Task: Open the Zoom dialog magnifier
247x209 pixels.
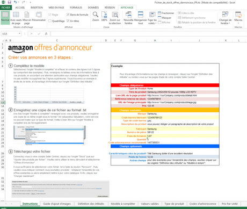Action: (x=96, y=16)
